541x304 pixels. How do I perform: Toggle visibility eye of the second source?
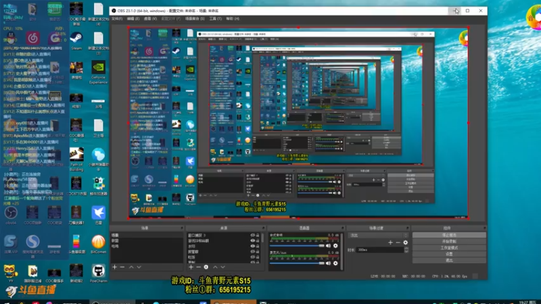point(252,240)
